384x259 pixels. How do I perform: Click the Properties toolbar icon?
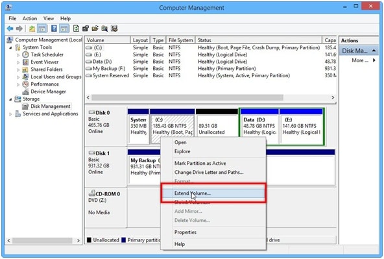[86, 29]
